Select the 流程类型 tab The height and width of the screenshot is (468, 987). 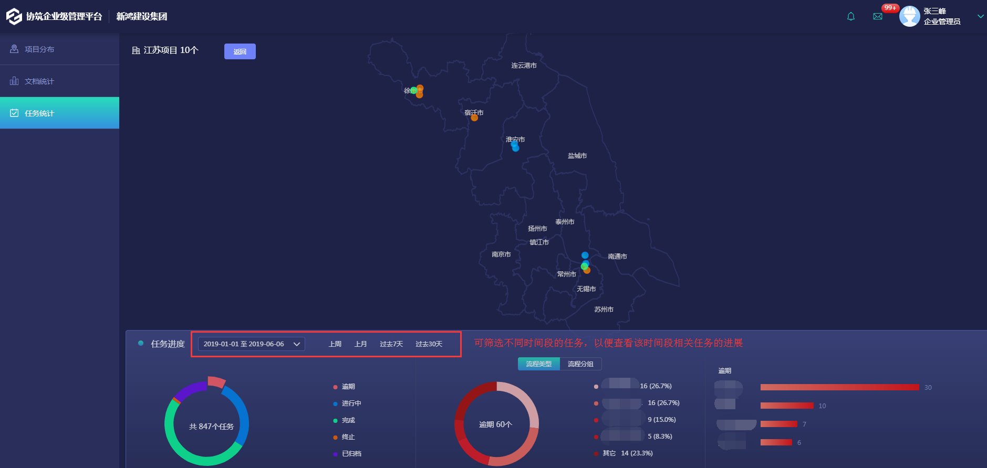tap(539, 364)
